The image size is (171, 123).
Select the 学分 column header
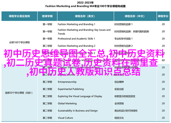pyautogui.click(x=163, y=16)
